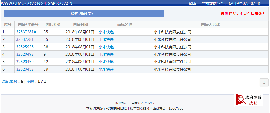This screenshot has height=113, width=270.
Task: Click the 商标名称 column header
Action: click(125, 25)
